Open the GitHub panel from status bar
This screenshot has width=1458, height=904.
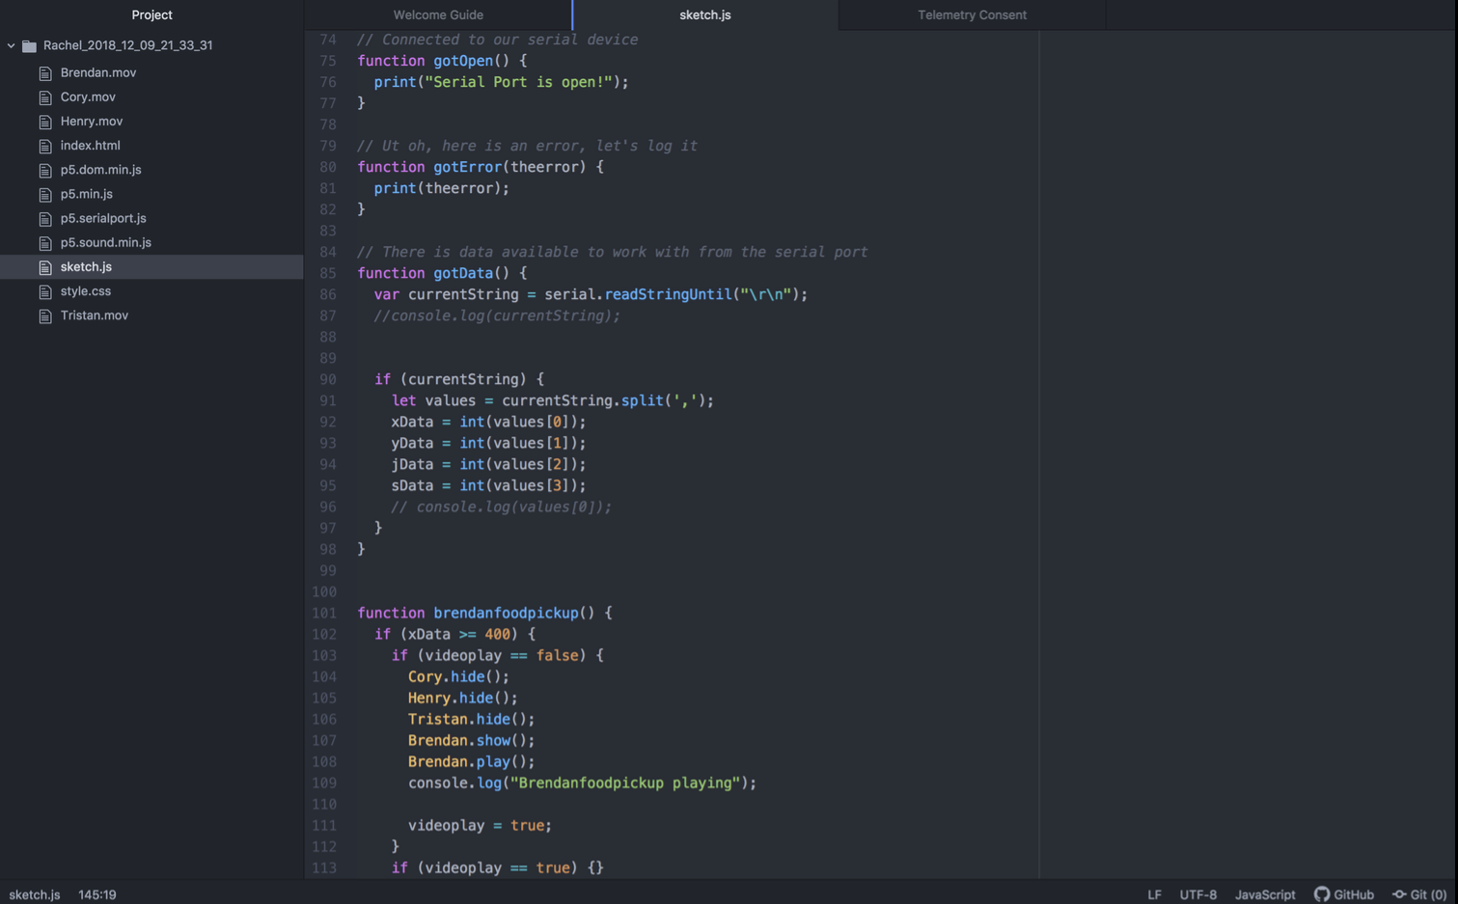point(1344,894)
